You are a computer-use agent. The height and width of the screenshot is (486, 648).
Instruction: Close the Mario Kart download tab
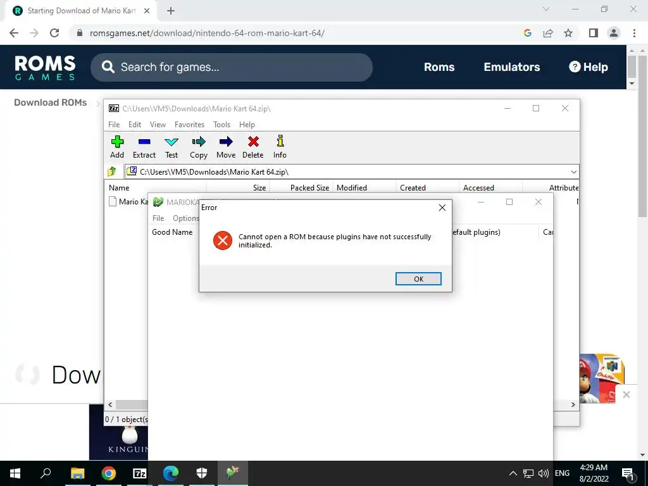pos(147,11)
